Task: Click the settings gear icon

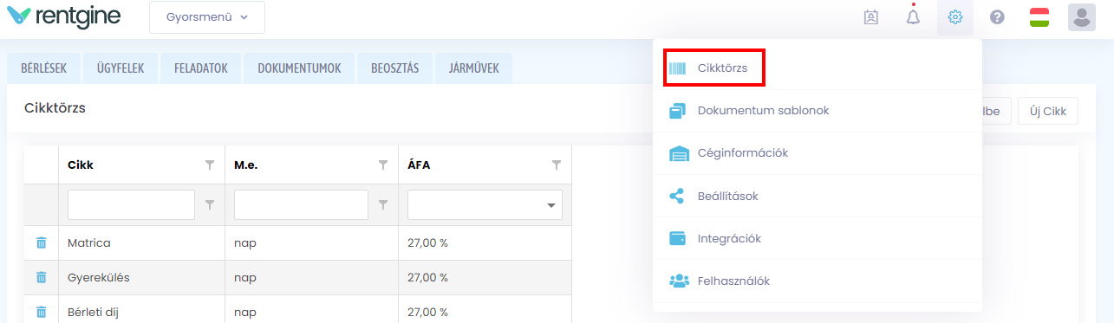Action: point(955,16)
